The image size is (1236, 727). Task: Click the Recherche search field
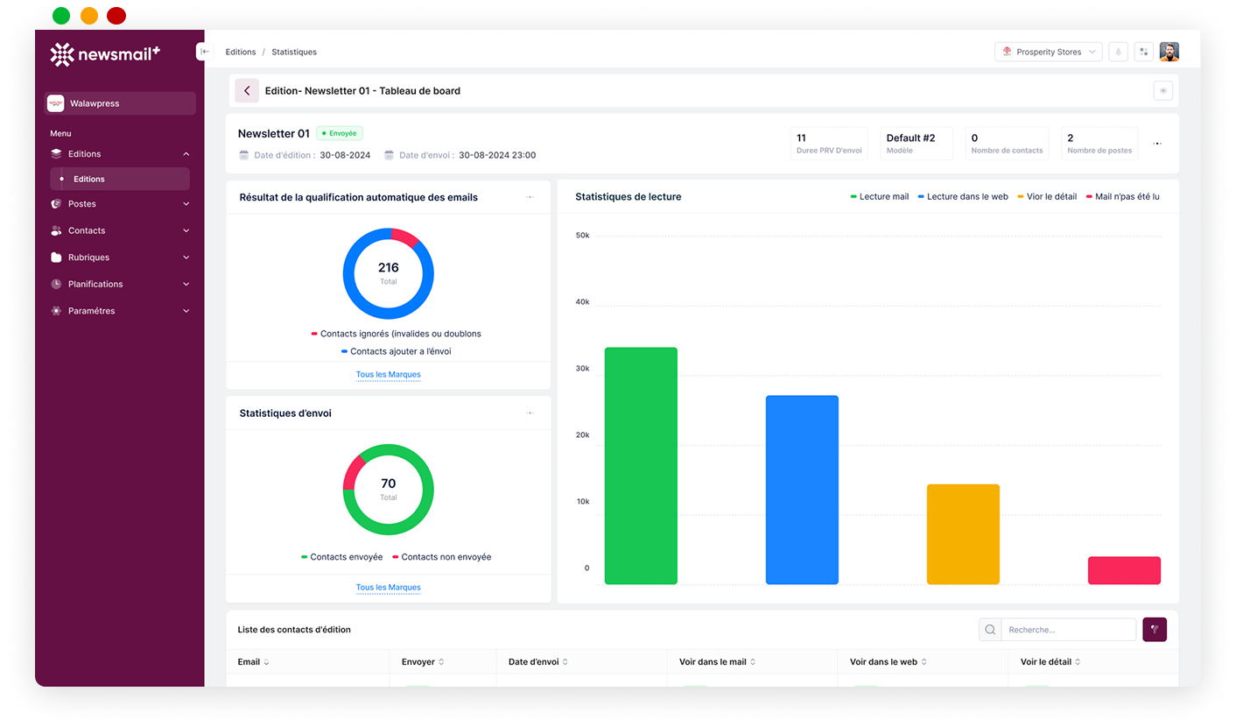point(1068,630)
